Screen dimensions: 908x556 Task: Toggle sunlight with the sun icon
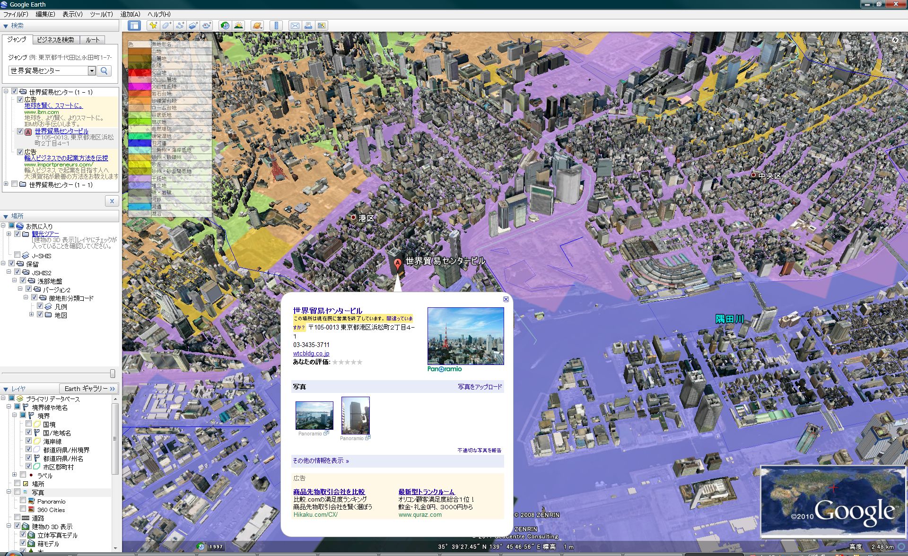coord(239,25)
